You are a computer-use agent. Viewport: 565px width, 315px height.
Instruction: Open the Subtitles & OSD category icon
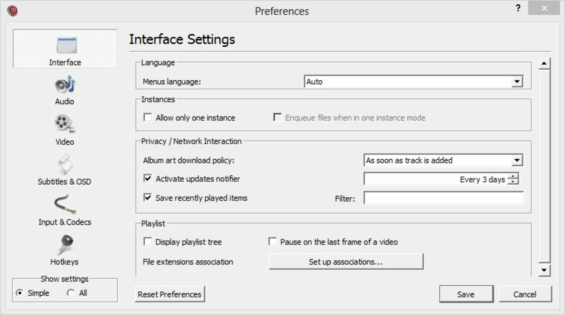point(65,164)
